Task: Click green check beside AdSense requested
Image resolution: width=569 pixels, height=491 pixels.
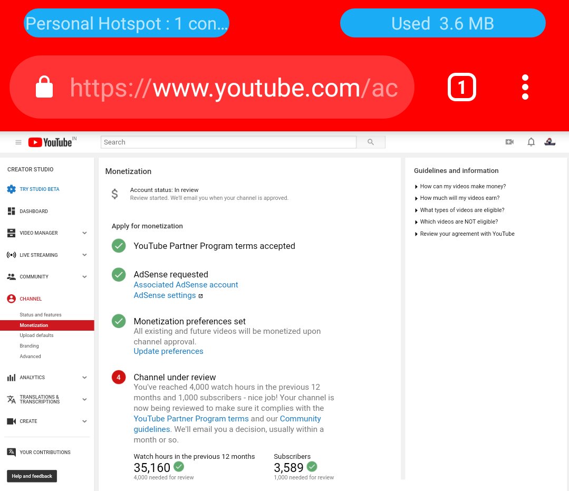Action: coord(119,274)
